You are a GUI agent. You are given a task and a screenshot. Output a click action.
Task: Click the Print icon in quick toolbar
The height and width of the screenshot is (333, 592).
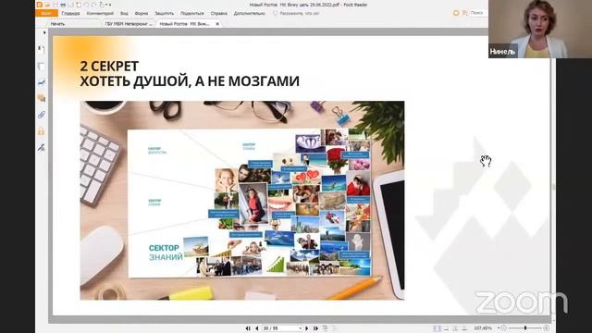pyautogui.click(x=63, y=5)
